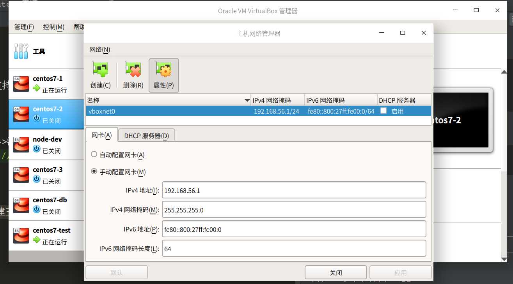Image resolution: width=513 pixels, height=284 pixels.
Task: Click the Reset default (默认) button
Action: pos(117,272)
